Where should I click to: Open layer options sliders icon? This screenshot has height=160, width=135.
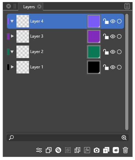click(x=39, y=150)
